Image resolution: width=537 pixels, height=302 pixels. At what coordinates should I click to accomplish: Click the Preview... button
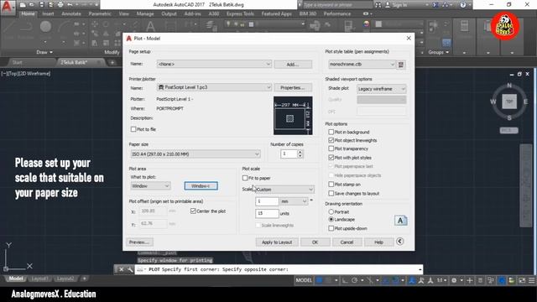pyautogui.click(x=139, y=242)
